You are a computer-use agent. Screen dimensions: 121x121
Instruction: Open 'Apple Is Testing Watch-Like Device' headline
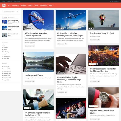point(102,112)
